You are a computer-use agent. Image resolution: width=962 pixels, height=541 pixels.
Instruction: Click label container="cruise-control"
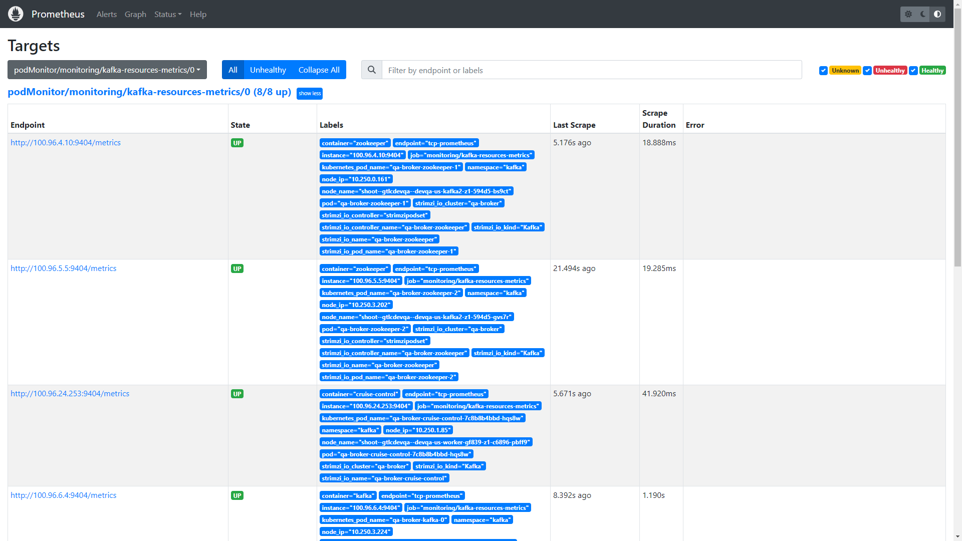pyautogui.click(x=360, y=394)
